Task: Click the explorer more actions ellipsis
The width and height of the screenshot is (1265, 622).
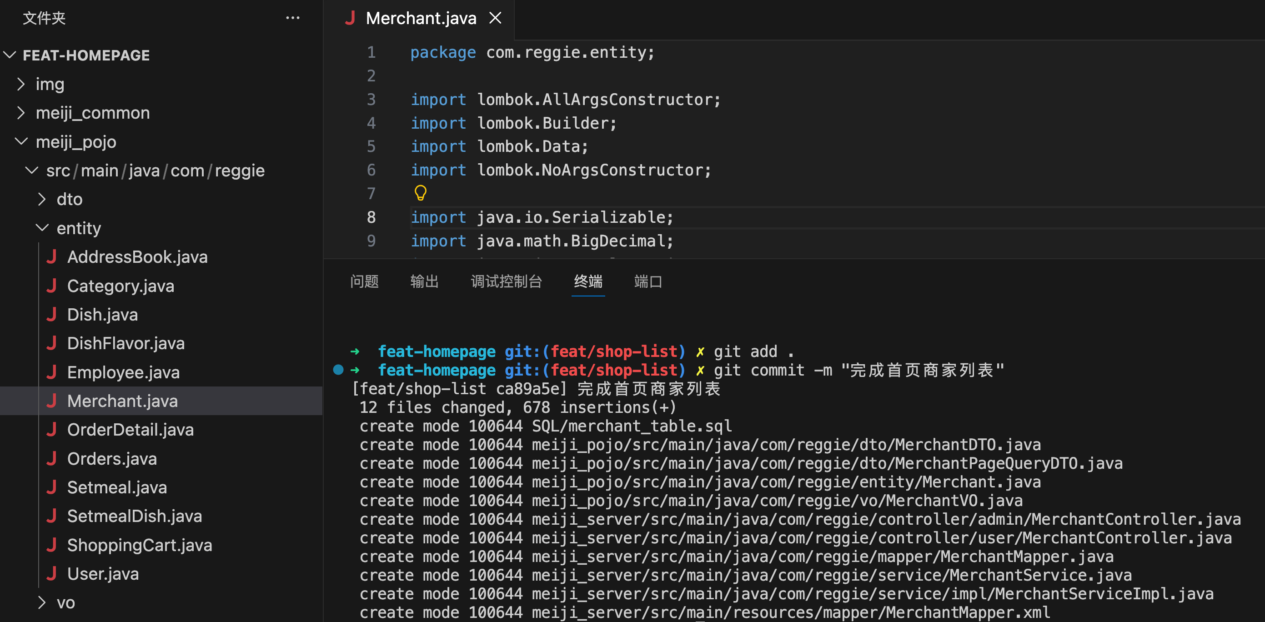Action: [x=293, y=18]
